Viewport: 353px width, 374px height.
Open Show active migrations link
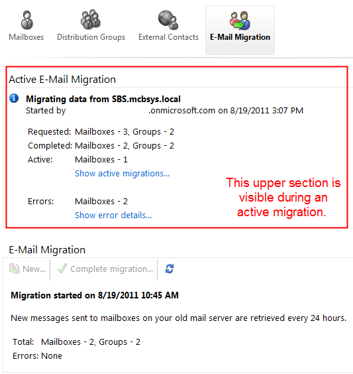tap(122, 173)
